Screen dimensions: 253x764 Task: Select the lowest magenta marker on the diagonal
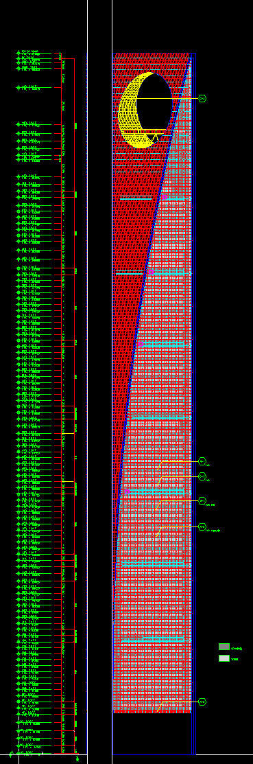(x=127, y=491)
